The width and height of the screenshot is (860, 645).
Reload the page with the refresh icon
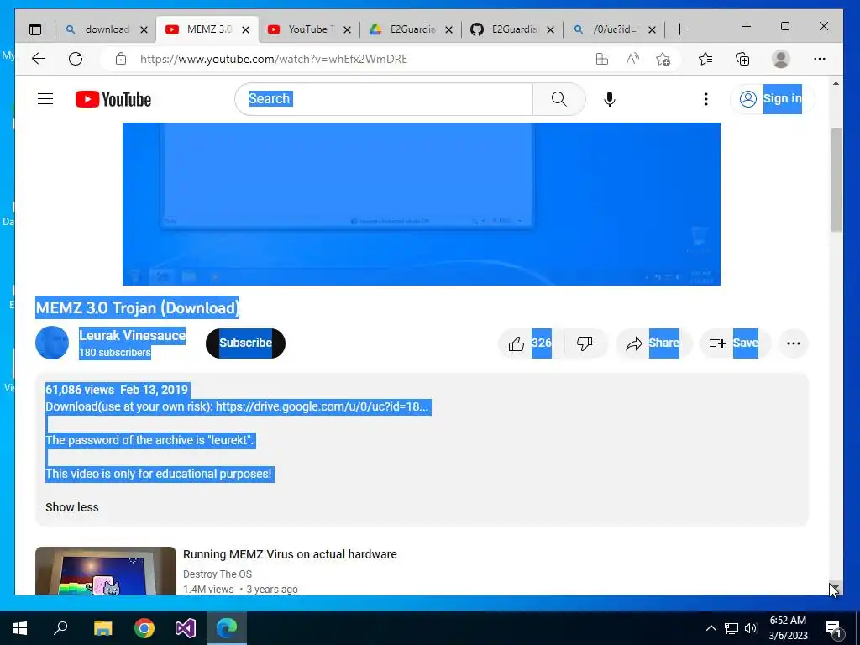(x=76, y=59)
